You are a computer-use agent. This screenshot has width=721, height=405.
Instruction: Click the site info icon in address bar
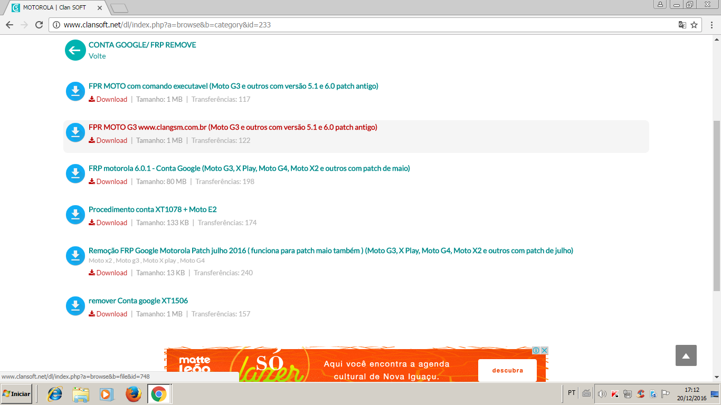click(56, 25)
